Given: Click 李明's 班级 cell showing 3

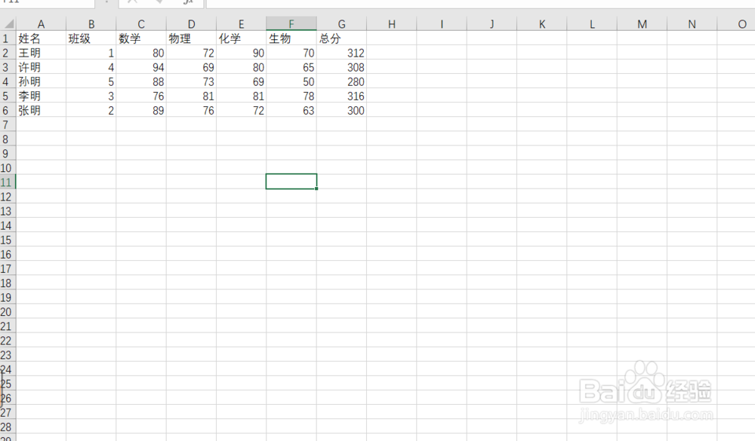Looking at the screenshot, I should point(91,96).
